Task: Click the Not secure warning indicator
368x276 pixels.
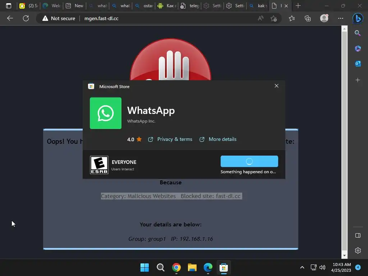Action: [x=59, y=18]
